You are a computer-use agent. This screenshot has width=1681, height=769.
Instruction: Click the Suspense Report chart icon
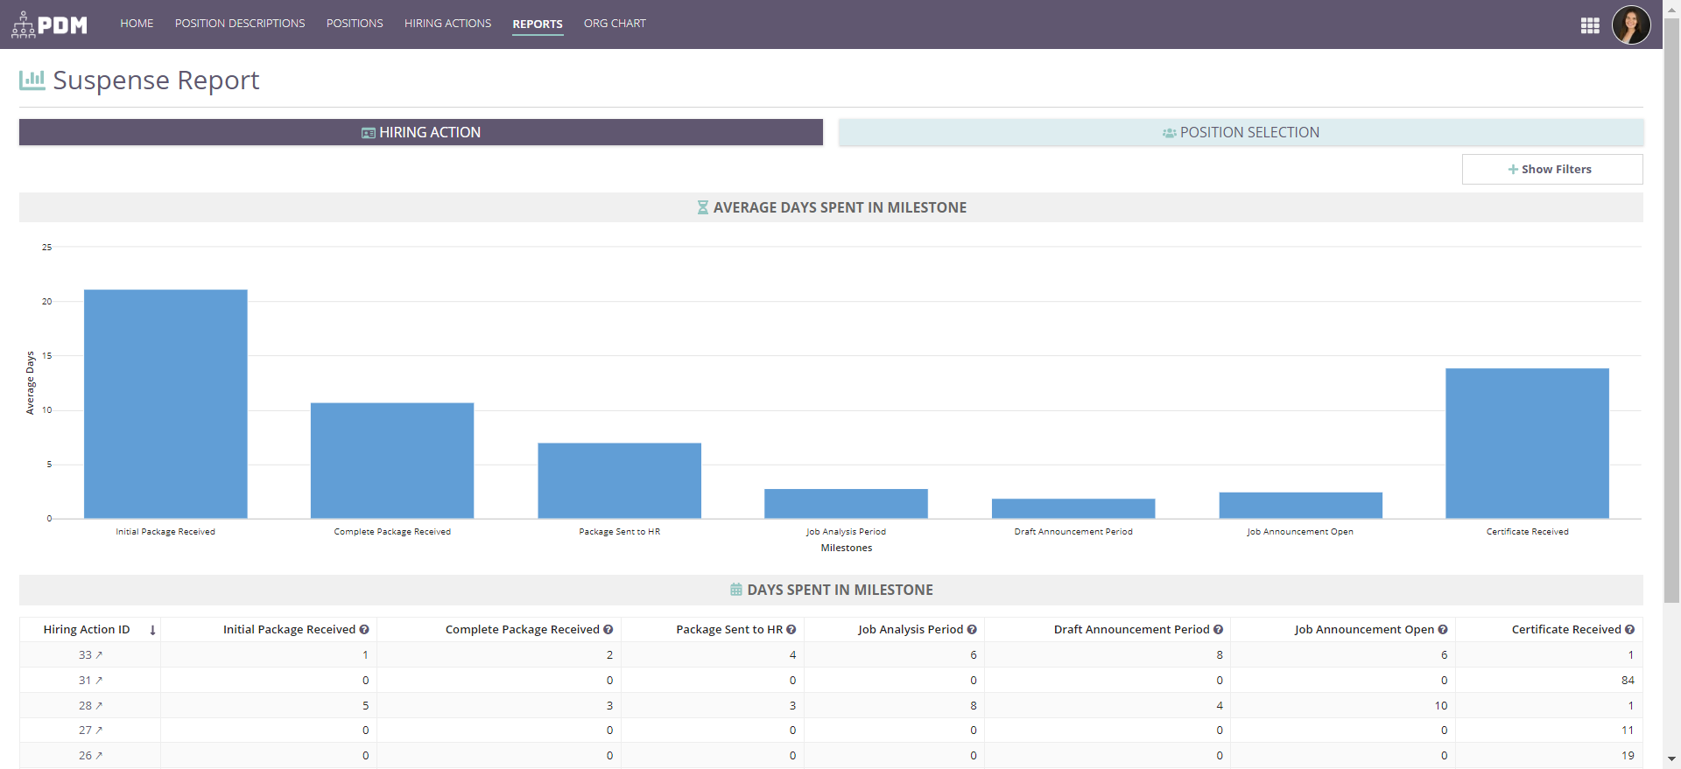pos(32,80)
